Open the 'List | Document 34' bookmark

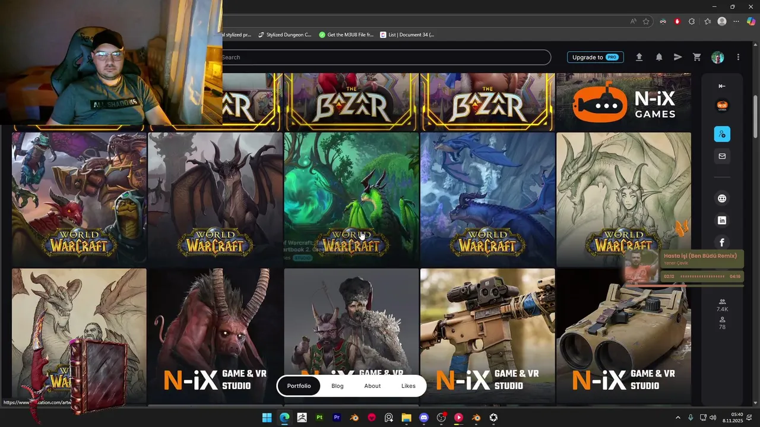(407, 35)
